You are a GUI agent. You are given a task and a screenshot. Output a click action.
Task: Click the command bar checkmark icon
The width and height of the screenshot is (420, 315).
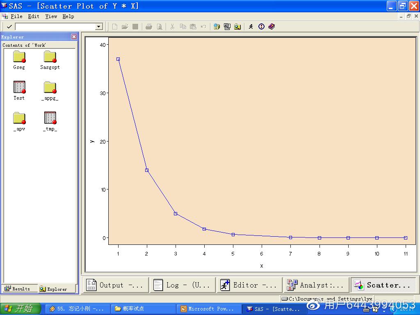9,27
